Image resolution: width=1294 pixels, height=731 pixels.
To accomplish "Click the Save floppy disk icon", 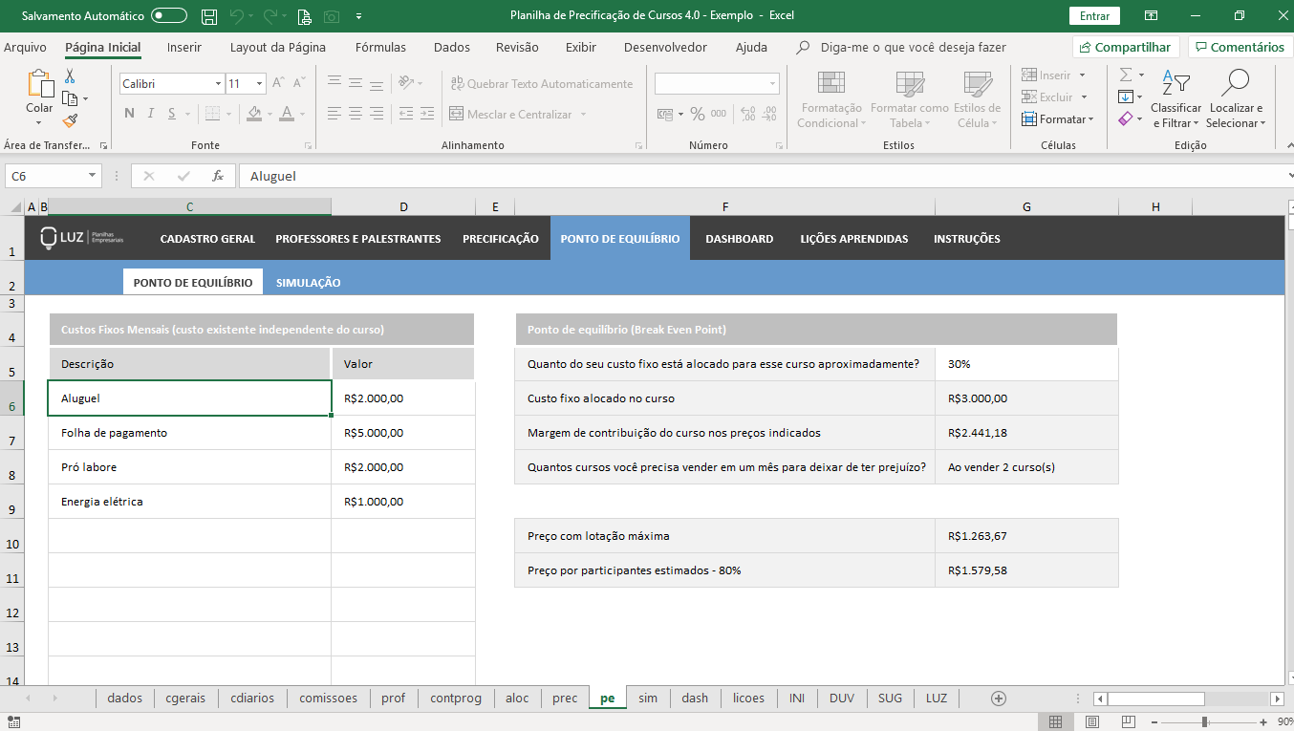I will (x=208, y=16).
